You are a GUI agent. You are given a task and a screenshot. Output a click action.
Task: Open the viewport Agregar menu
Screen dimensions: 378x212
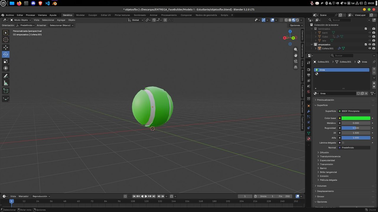click(x=61, y=20)
